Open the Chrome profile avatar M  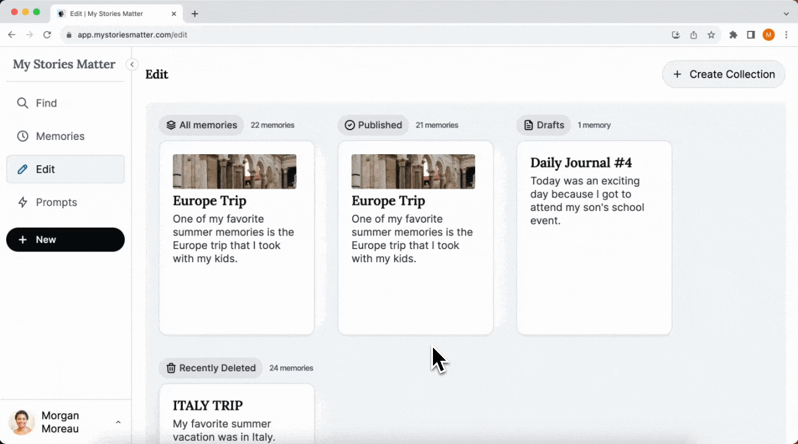pyautogui.click(x=768, y=35)
